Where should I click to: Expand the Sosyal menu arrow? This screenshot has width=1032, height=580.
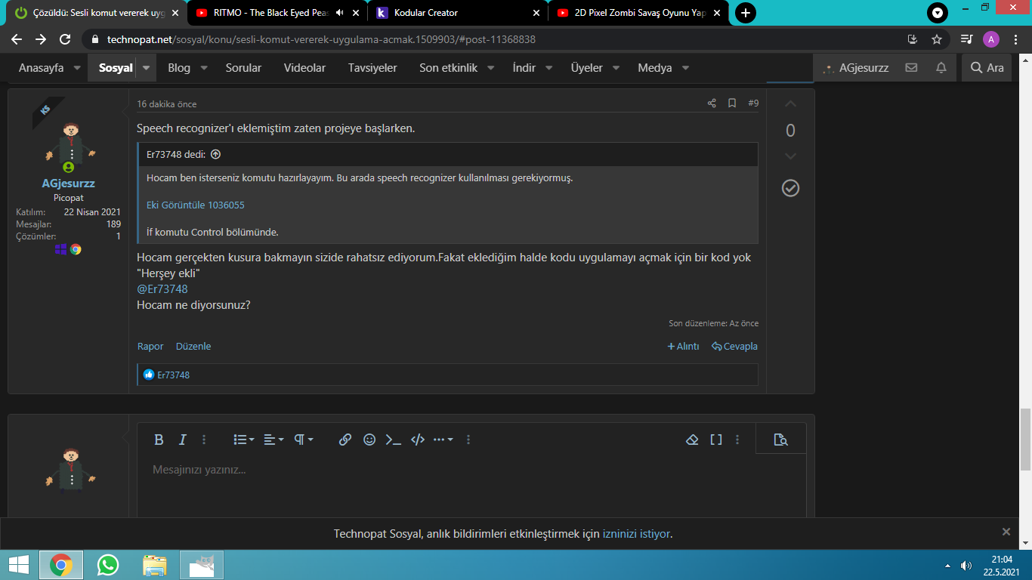pyautogui.click(x=147, y=68)
